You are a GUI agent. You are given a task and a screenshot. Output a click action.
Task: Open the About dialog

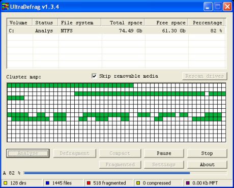pyautogui.click(x=207, y=165)
